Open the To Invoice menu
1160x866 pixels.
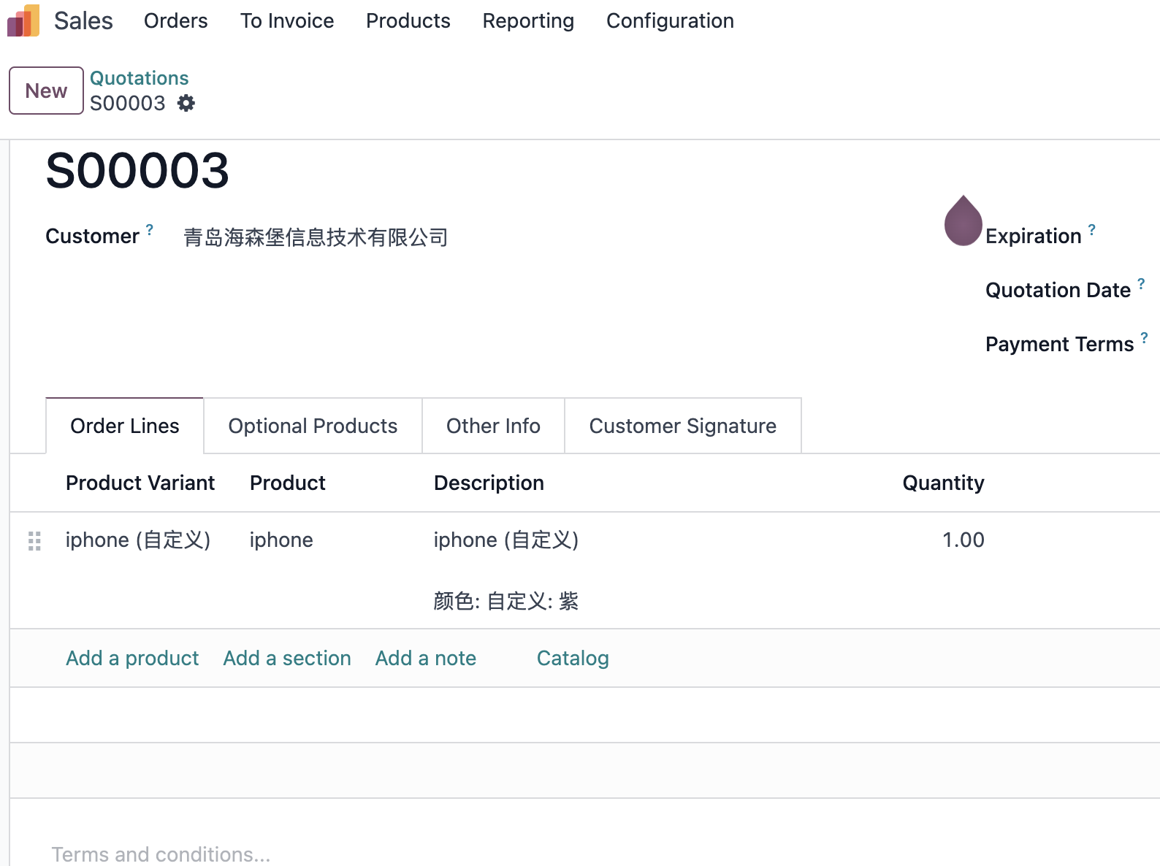pos(287,20)
